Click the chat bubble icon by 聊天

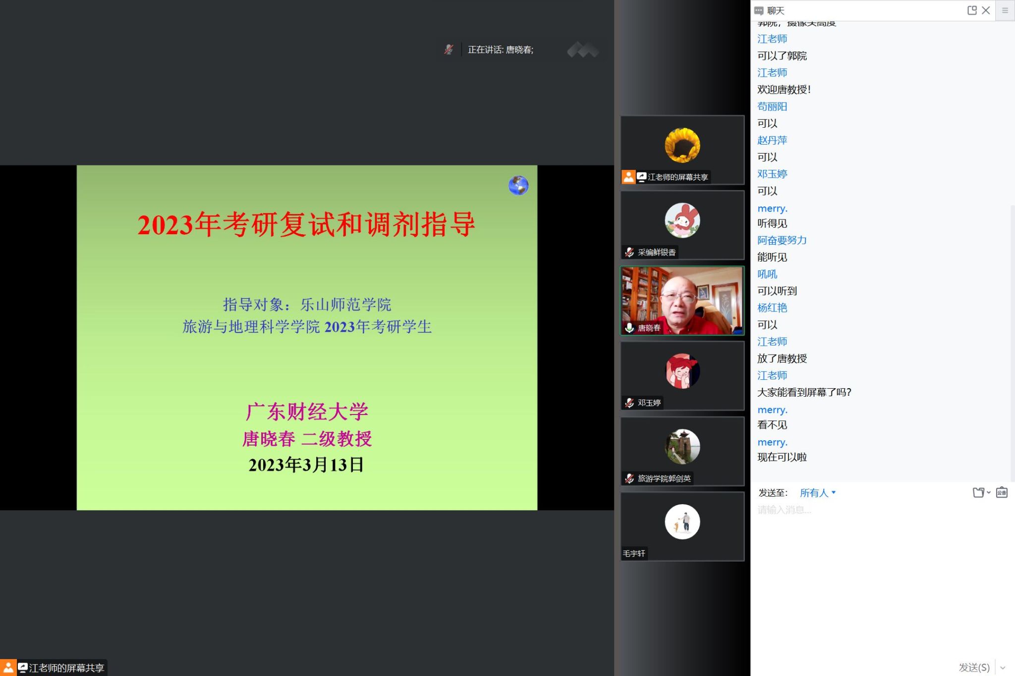pos(759,10)
